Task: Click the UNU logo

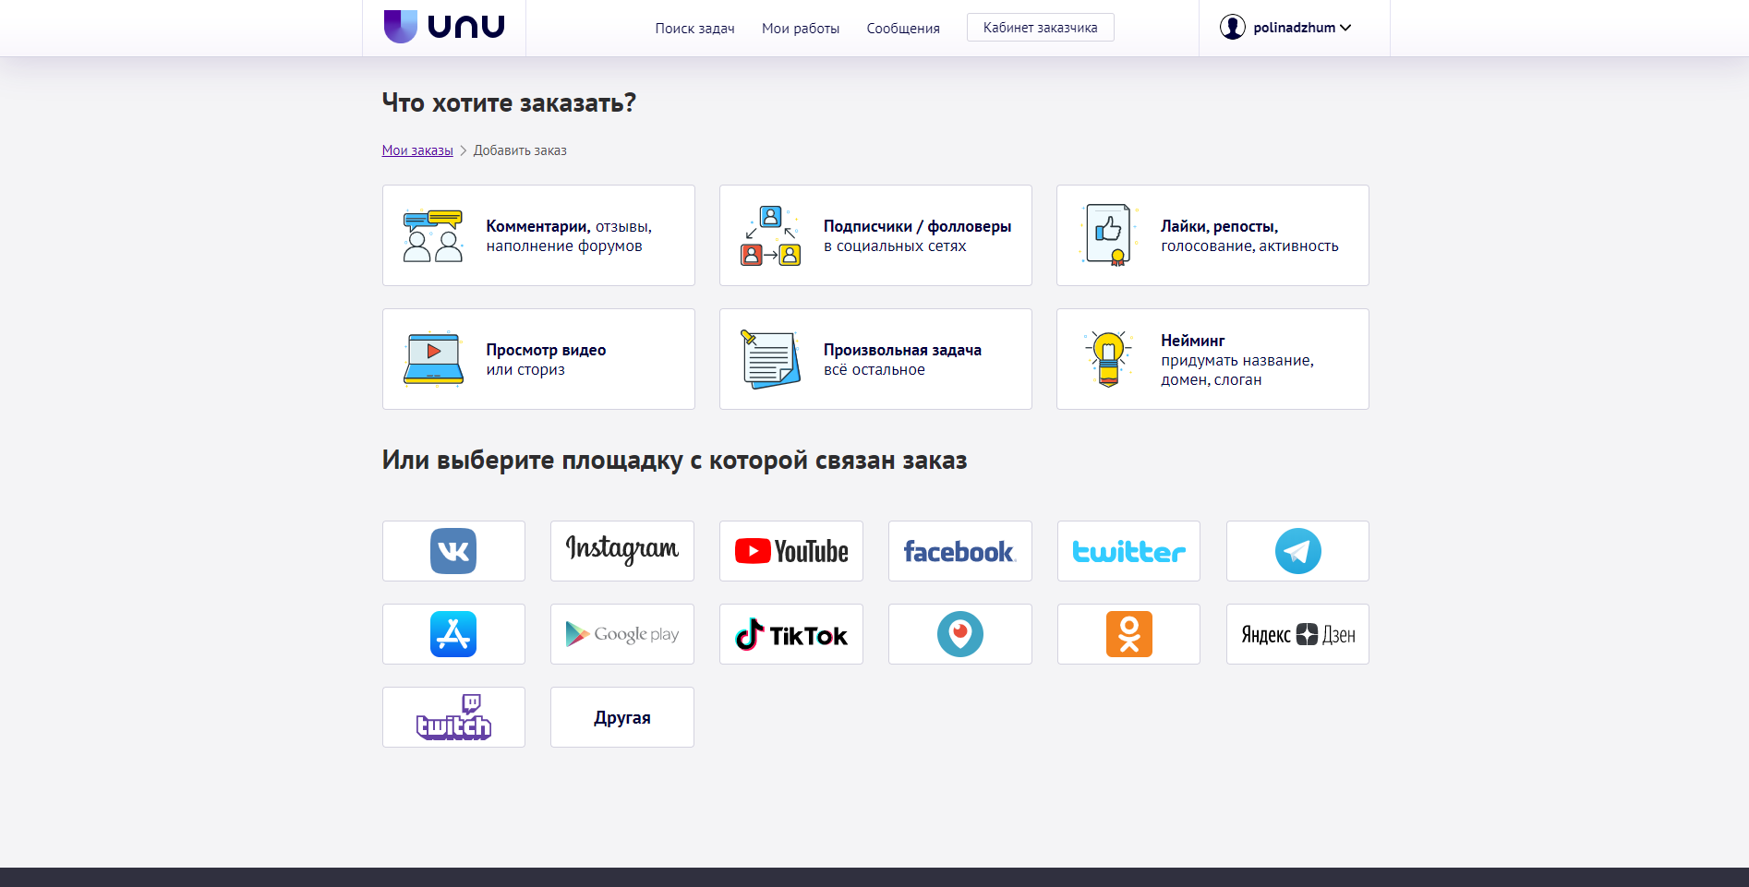Action: point(444,27)
